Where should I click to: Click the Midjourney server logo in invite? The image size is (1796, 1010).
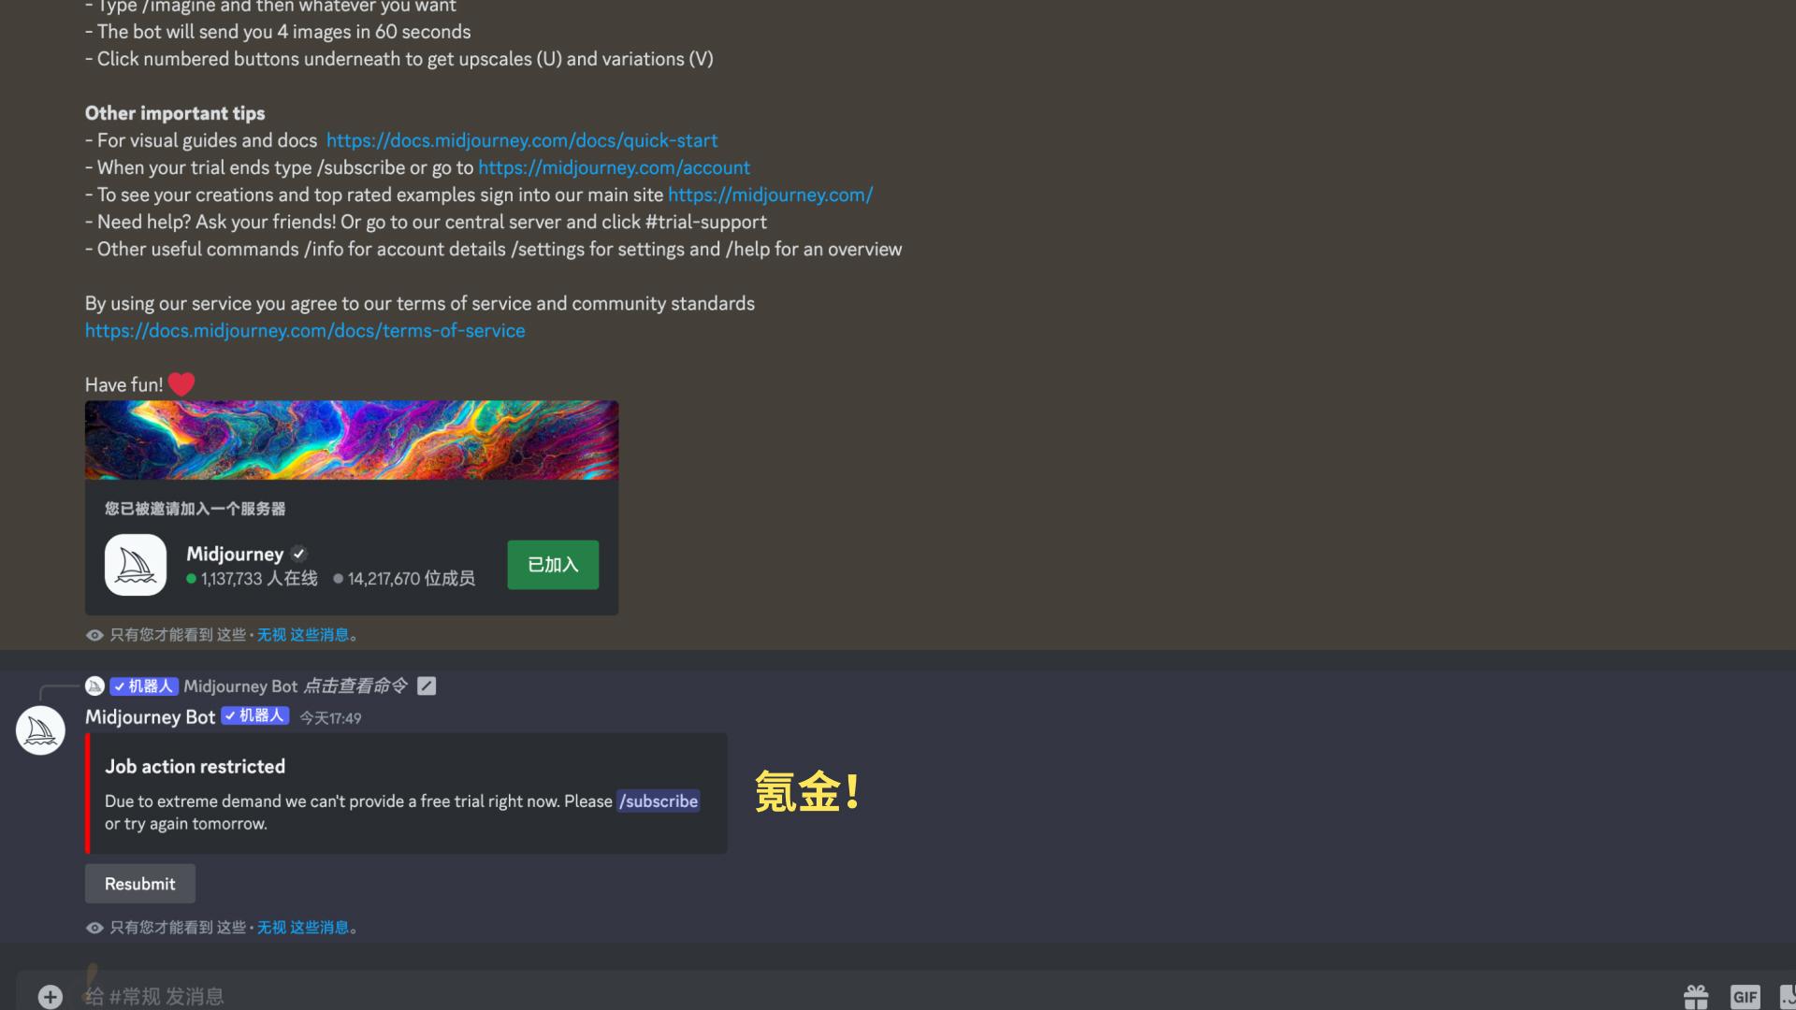click(136, 565)
